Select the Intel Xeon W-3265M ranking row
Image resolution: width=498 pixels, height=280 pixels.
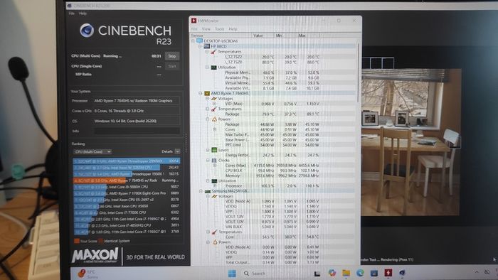[127, 168]
